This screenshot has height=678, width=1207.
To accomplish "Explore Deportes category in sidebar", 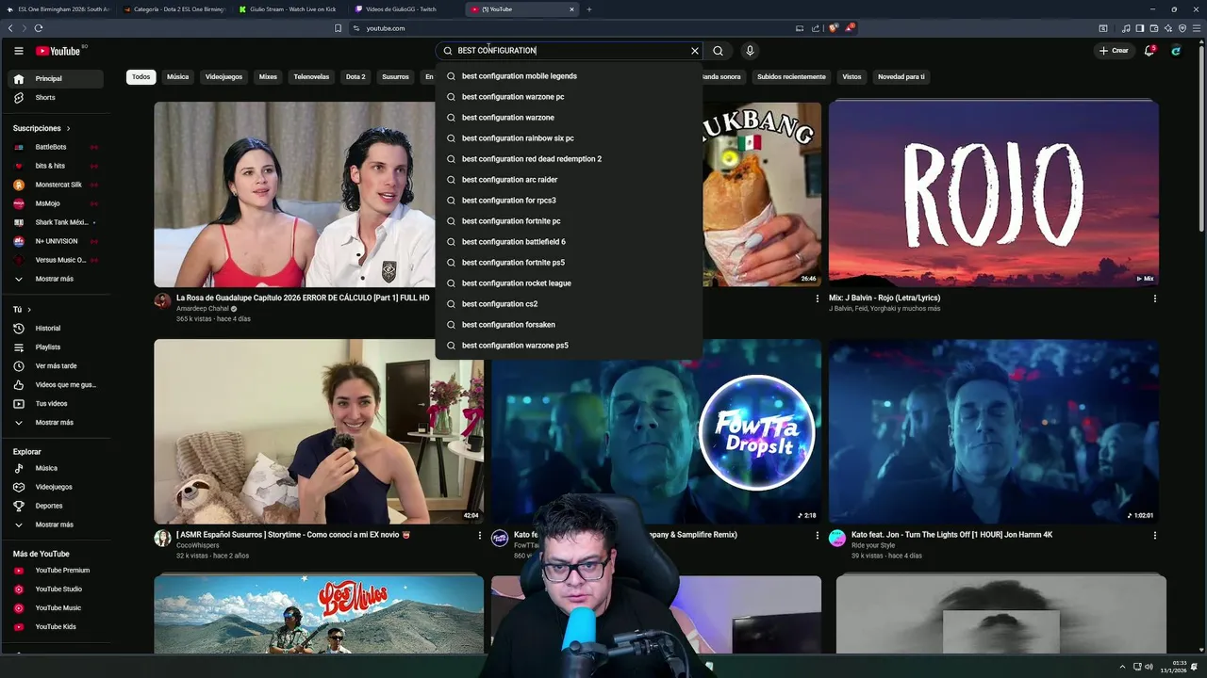I will [57, 506].
